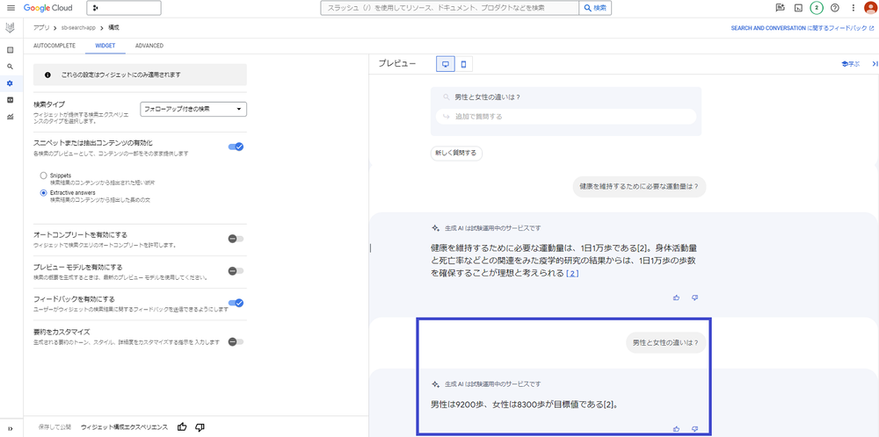Click thumbs down beside ウィジェット構成エクスペリエンス

(x=200, y=427)
